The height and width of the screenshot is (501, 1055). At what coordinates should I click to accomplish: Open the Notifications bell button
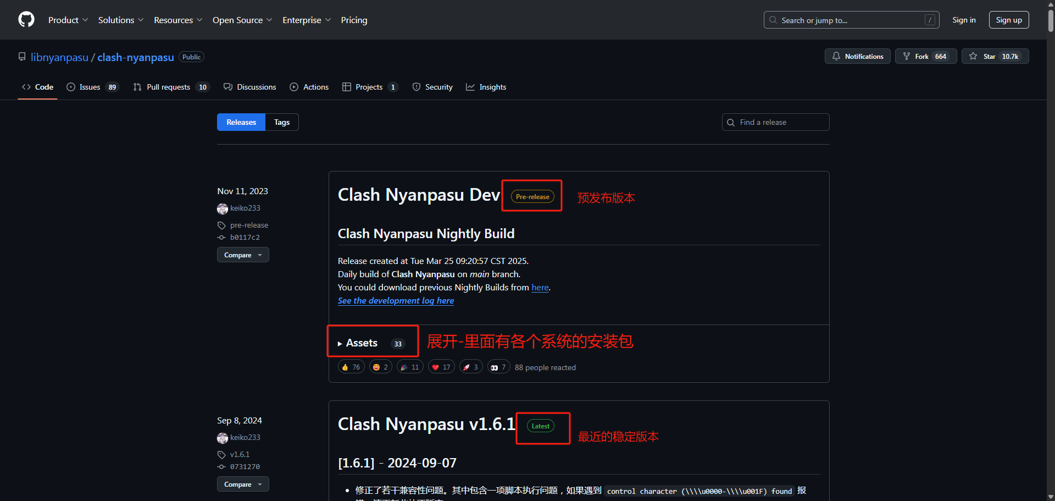(857, 56)
